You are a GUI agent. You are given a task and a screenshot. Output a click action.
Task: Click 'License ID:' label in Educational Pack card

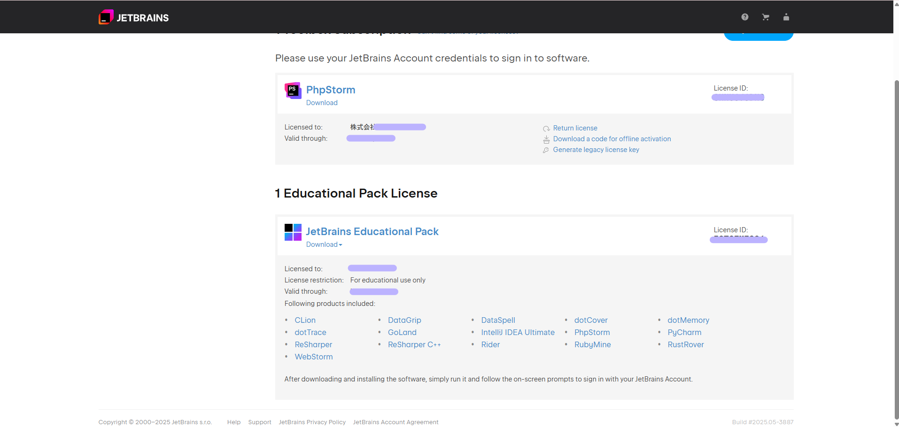tap(731, 230)
